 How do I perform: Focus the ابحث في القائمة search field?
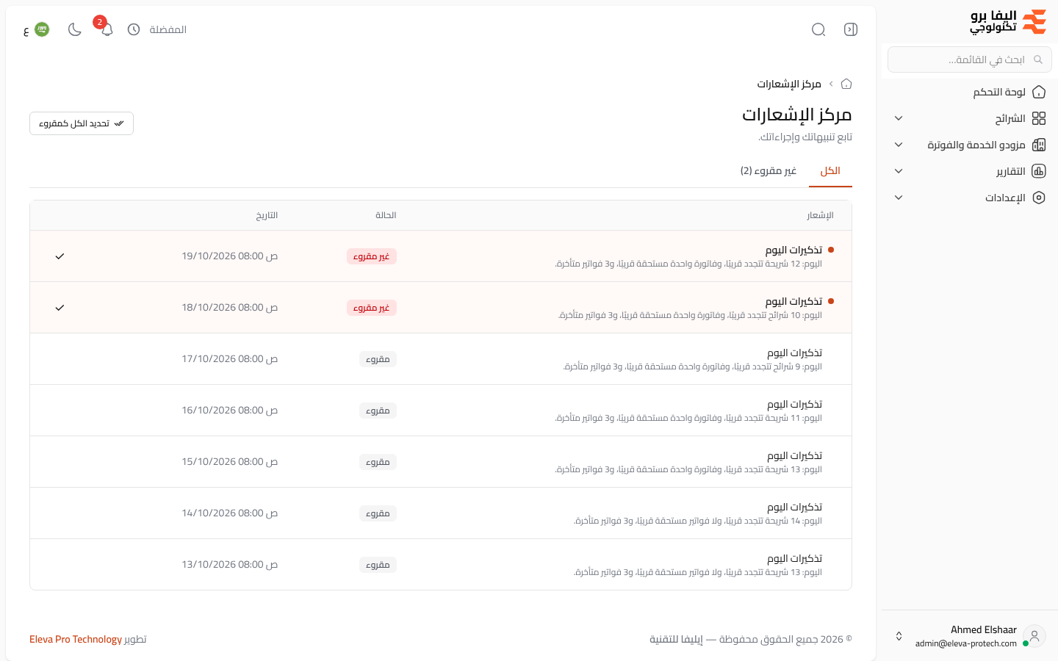970,59
